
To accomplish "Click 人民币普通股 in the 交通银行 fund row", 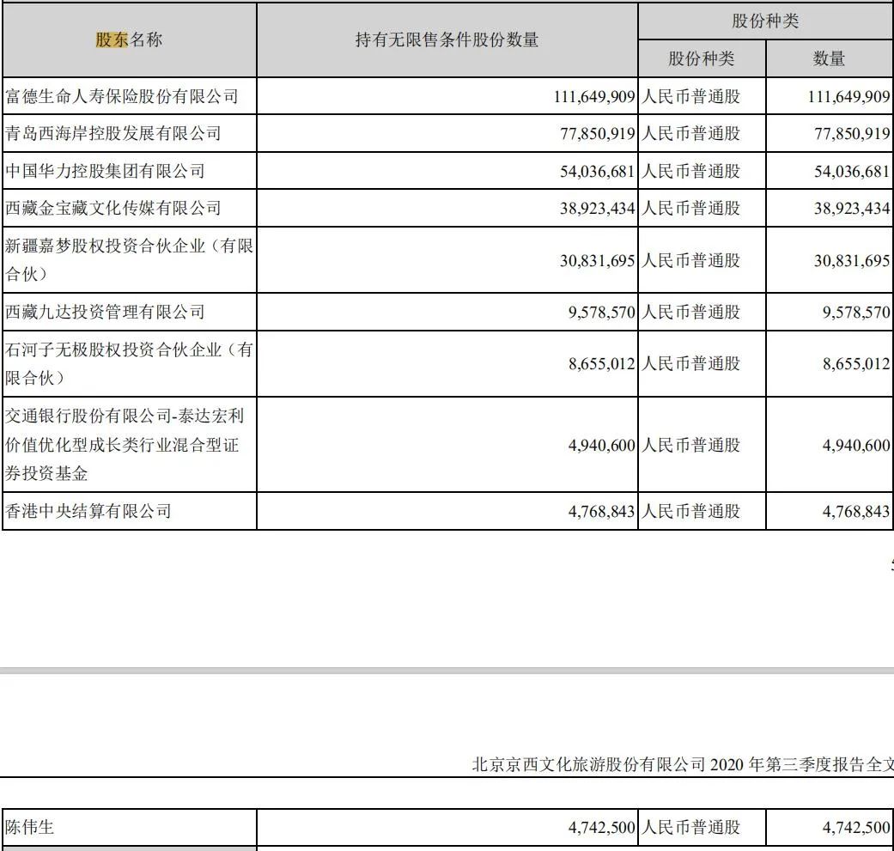I will [691, 445].
